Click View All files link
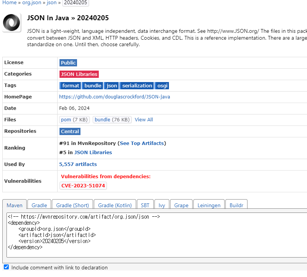The image size is (307, 277). [x=144, y=120]
